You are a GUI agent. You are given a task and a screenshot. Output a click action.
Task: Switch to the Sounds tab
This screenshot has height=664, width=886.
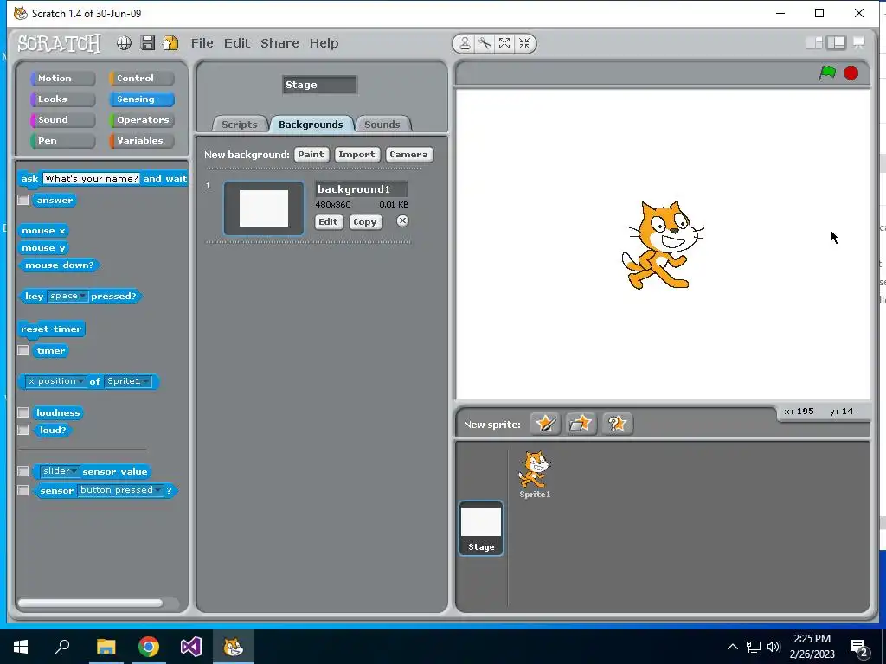pos(382,124)
